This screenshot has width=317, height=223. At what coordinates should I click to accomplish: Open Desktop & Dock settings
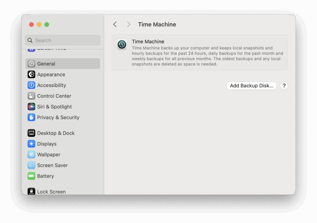(56, 133)
